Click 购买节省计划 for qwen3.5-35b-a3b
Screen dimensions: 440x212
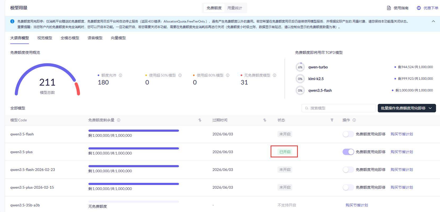click(x=357, y=205)
